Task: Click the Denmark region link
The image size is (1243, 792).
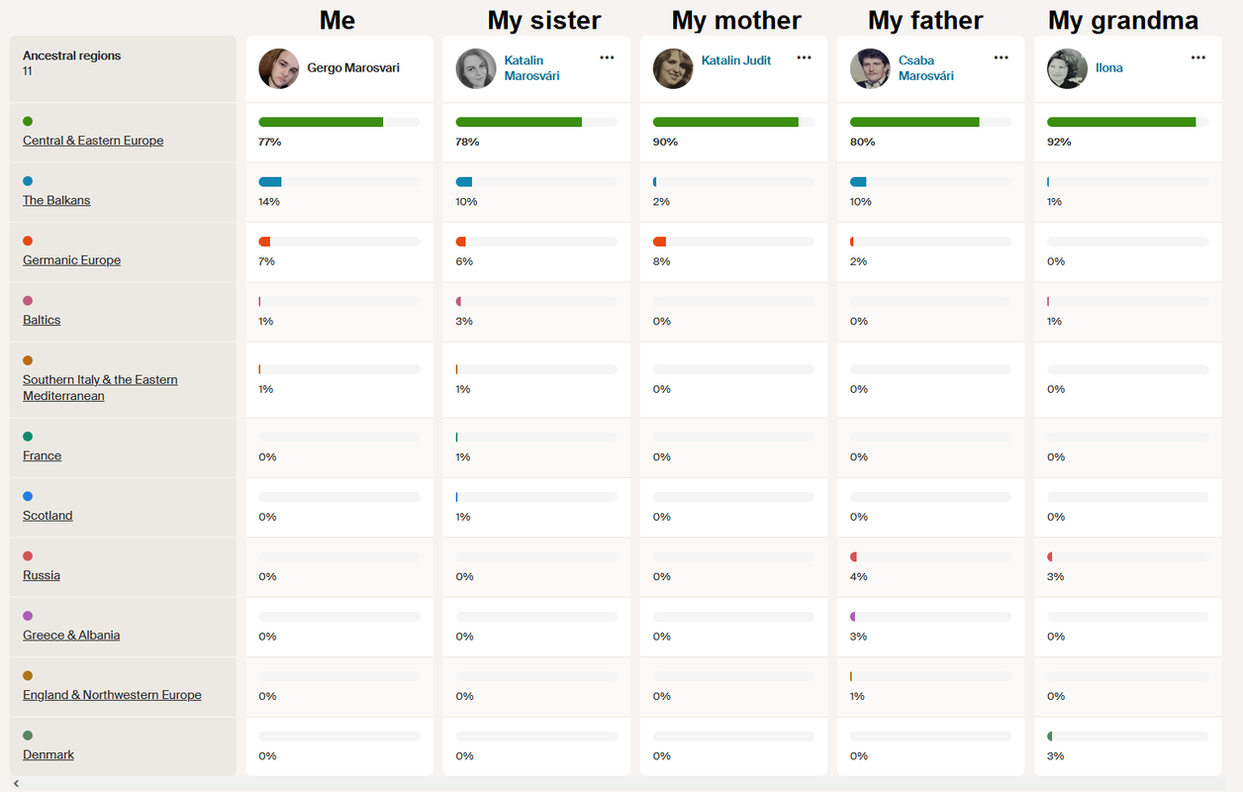Action: click(48, 754)
